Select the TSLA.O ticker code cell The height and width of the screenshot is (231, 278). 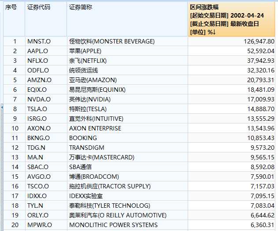46,109
